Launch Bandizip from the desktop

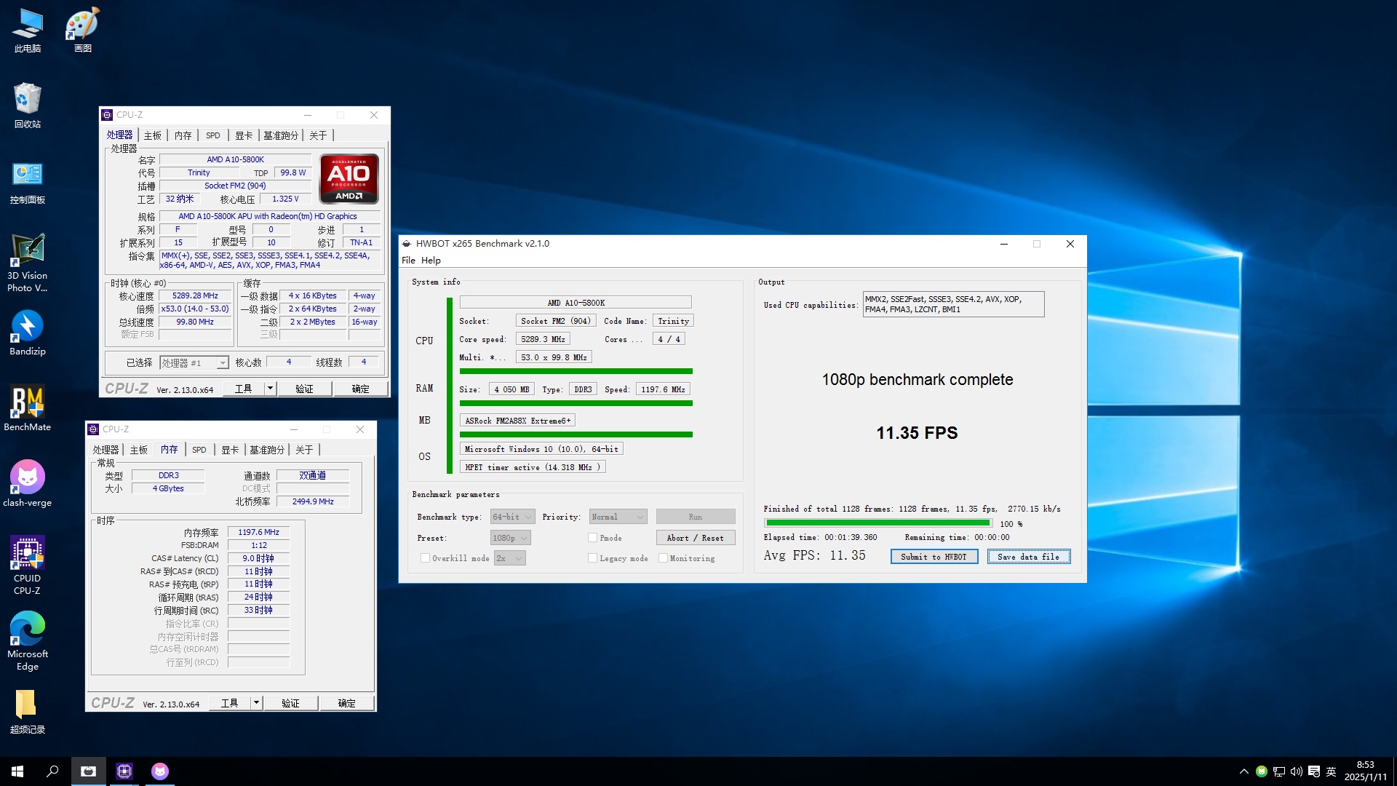tap(28, 333)
